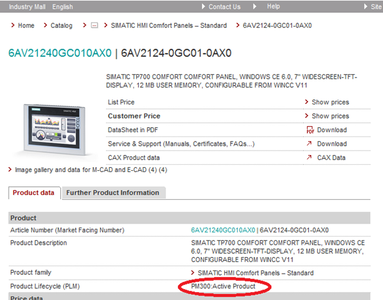383x300 pixels.
Task: Show prices for Customer Price
Action: [x=330, y=116]
